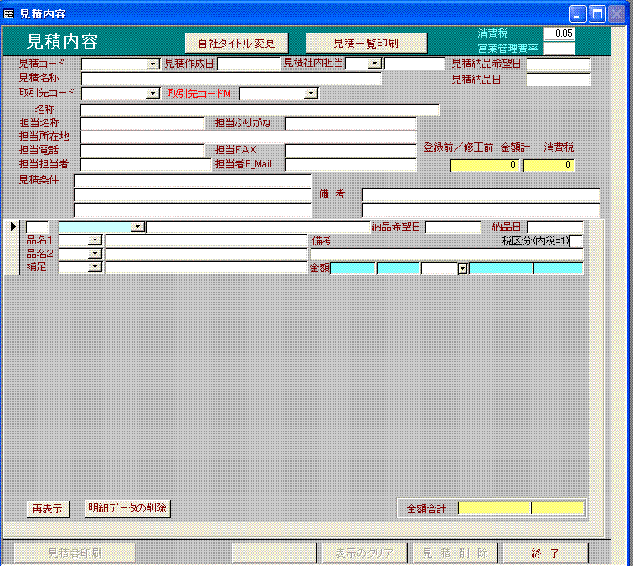
Task: Click the 品名1 description text field
Action: click(206, 240)
